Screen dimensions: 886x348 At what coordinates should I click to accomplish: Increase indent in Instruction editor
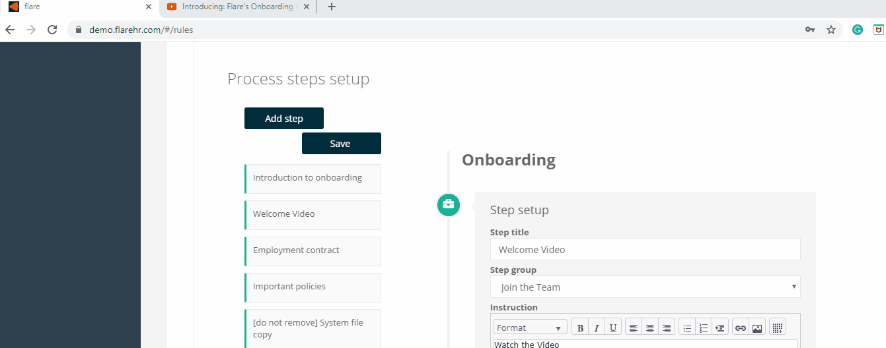(720, 328)
